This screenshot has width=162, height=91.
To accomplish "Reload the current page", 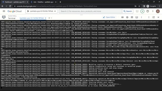I will [x=10, y=6].
